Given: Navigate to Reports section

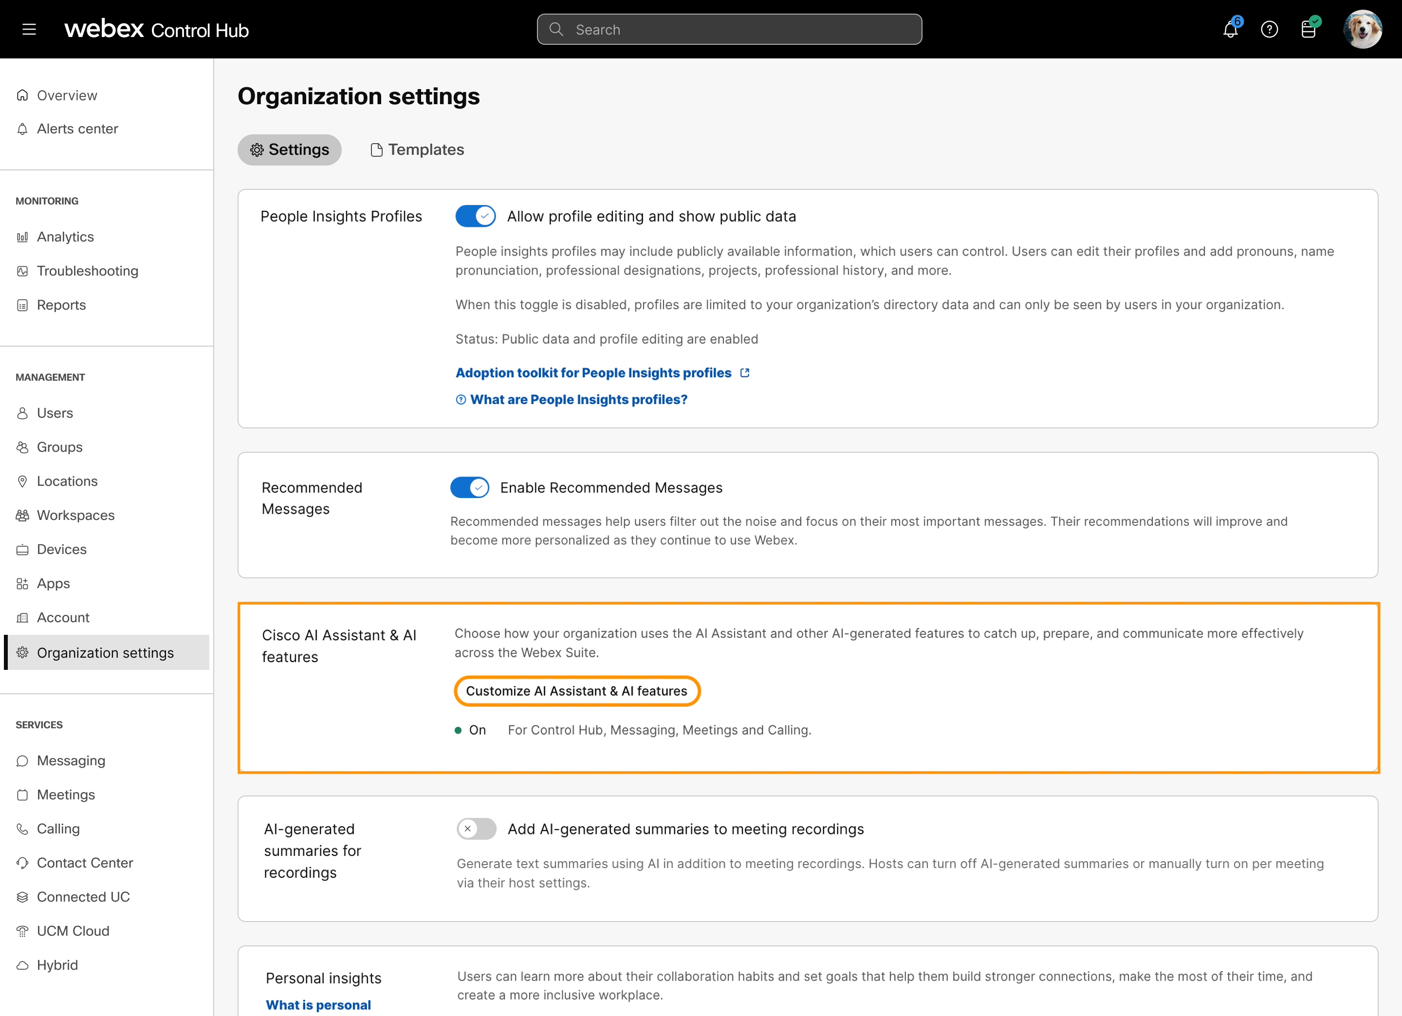Looking at the screenshot, I should 62,304.
